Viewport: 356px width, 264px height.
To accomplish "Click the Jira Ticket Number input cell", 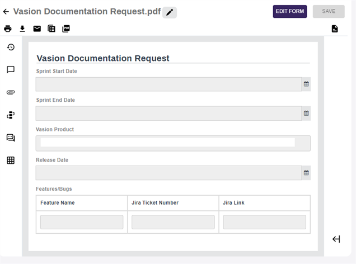I will [x=173, y=222].
